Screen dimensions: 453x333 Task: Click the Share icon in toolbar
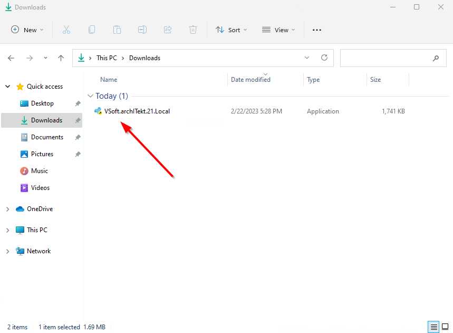tap(168, 30)
